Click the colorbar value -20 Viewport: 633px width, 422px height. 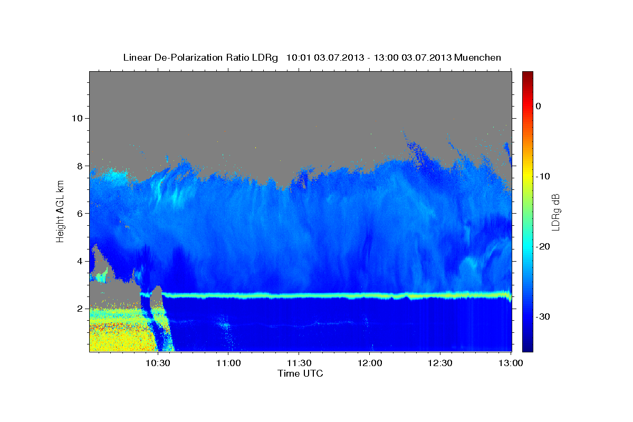click(543, 246)
